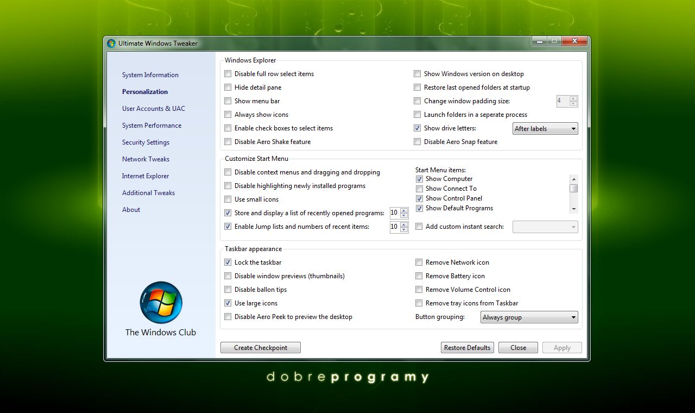Increase Jump lists recent items number
The width and height of the screenshot is (695, 413).
[404, 224]
